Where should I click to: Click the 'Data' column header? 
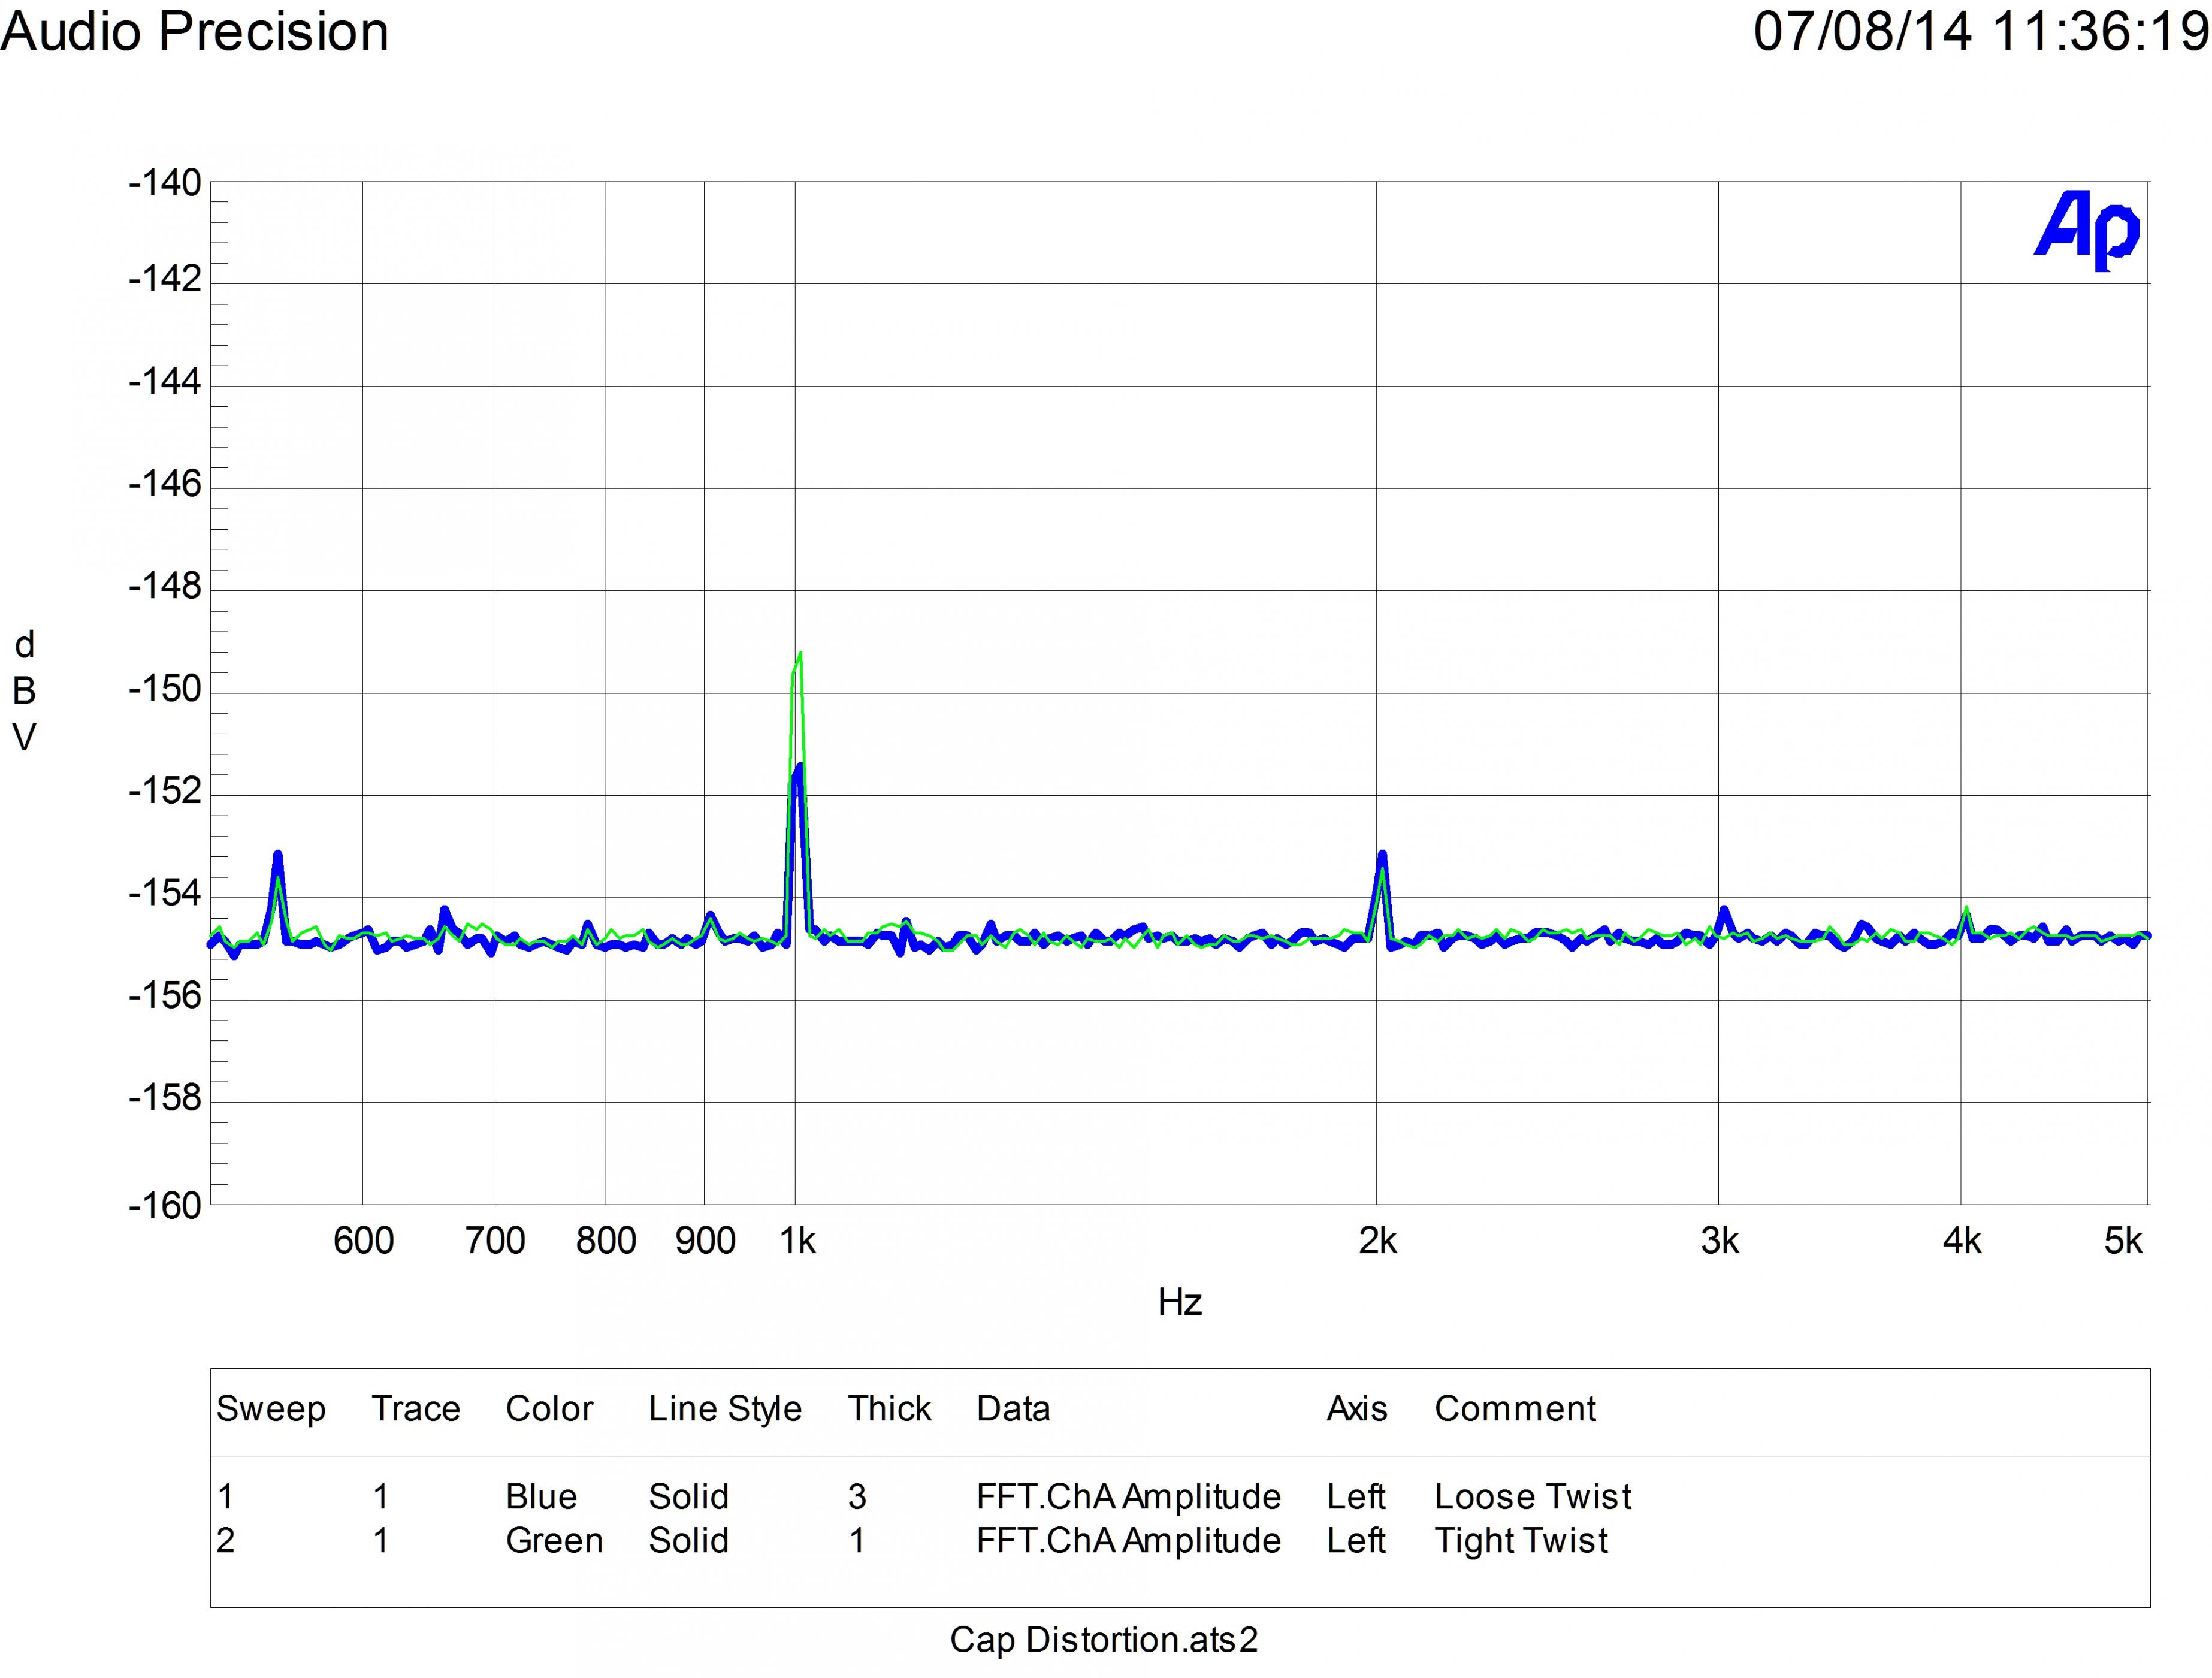[1013, 1408]
